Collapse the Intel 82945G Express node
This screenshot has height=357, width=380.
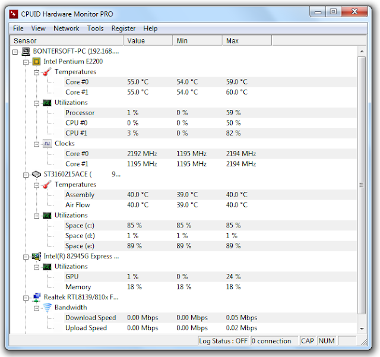tap(26, 257)
